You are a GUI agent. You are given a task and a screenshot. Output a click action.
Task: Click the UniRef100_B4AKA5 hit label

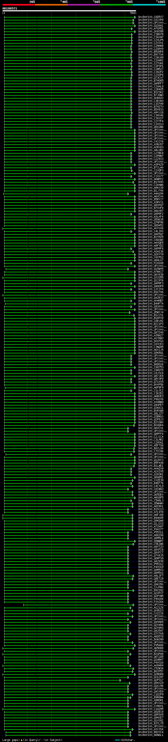(x=150, y=518)
